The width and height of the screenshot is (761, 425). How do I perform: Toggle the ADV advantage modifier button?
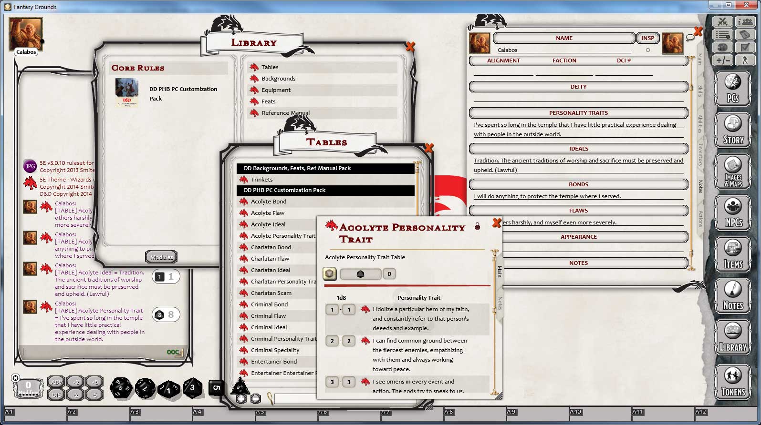pos(56,382)
